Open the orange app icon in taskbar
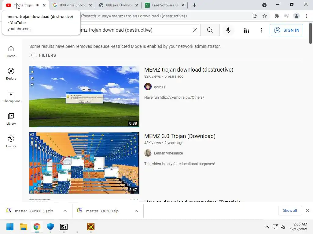313x234 pixels. (90, 227)
